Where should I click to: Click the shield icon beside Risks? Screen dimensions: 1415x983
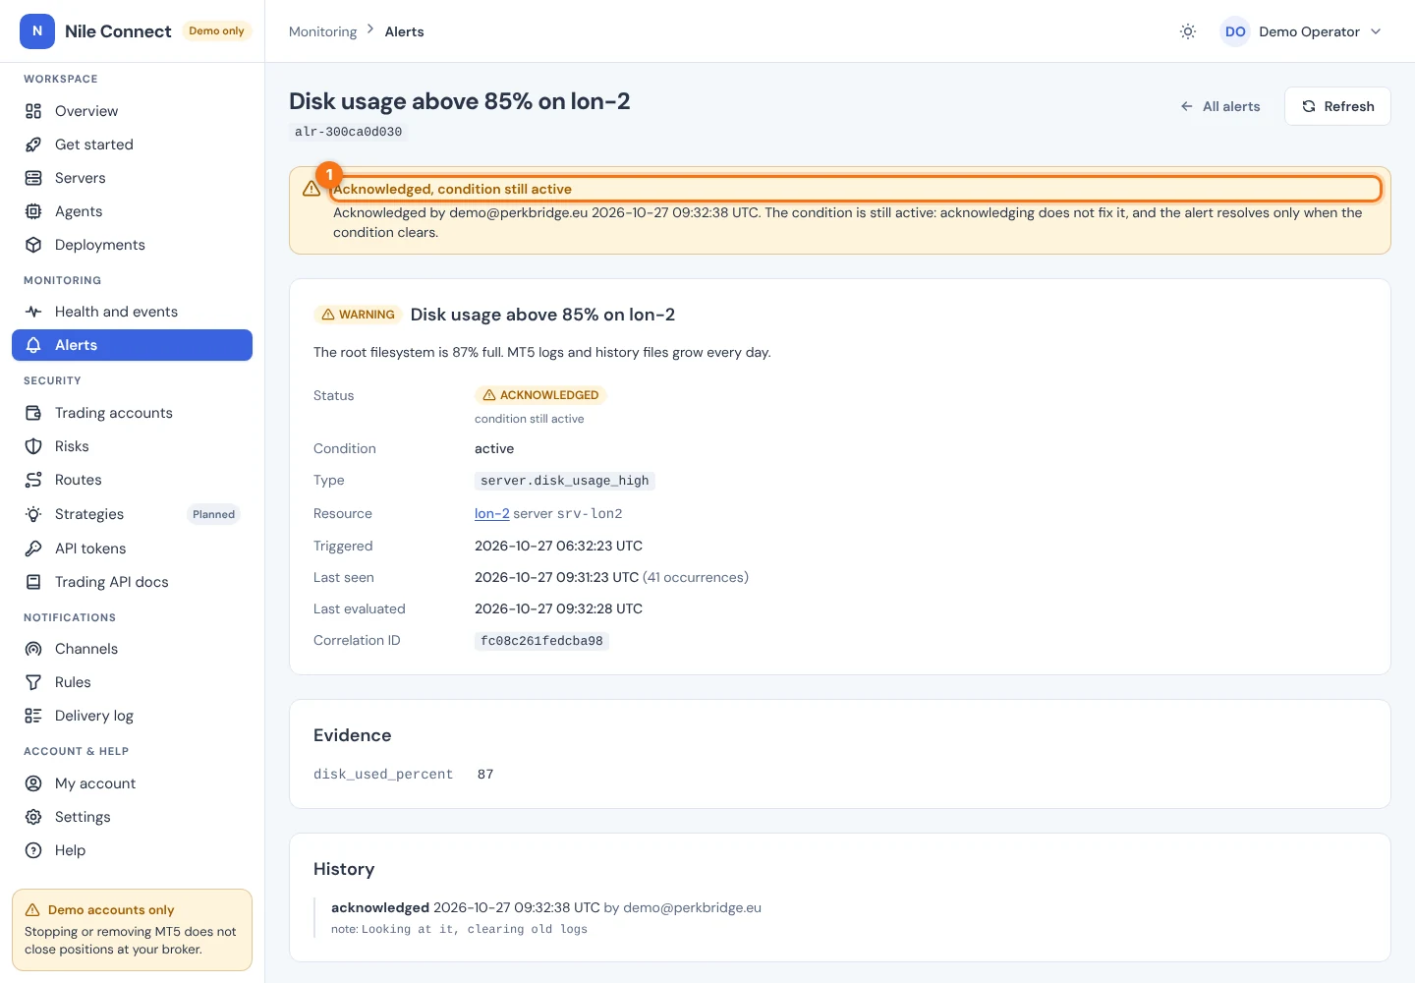[33, 446]
